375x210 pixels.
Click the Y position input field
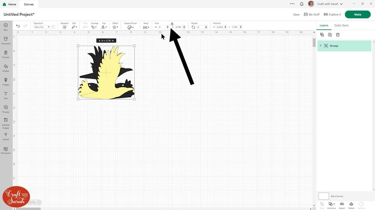[235, 27]
